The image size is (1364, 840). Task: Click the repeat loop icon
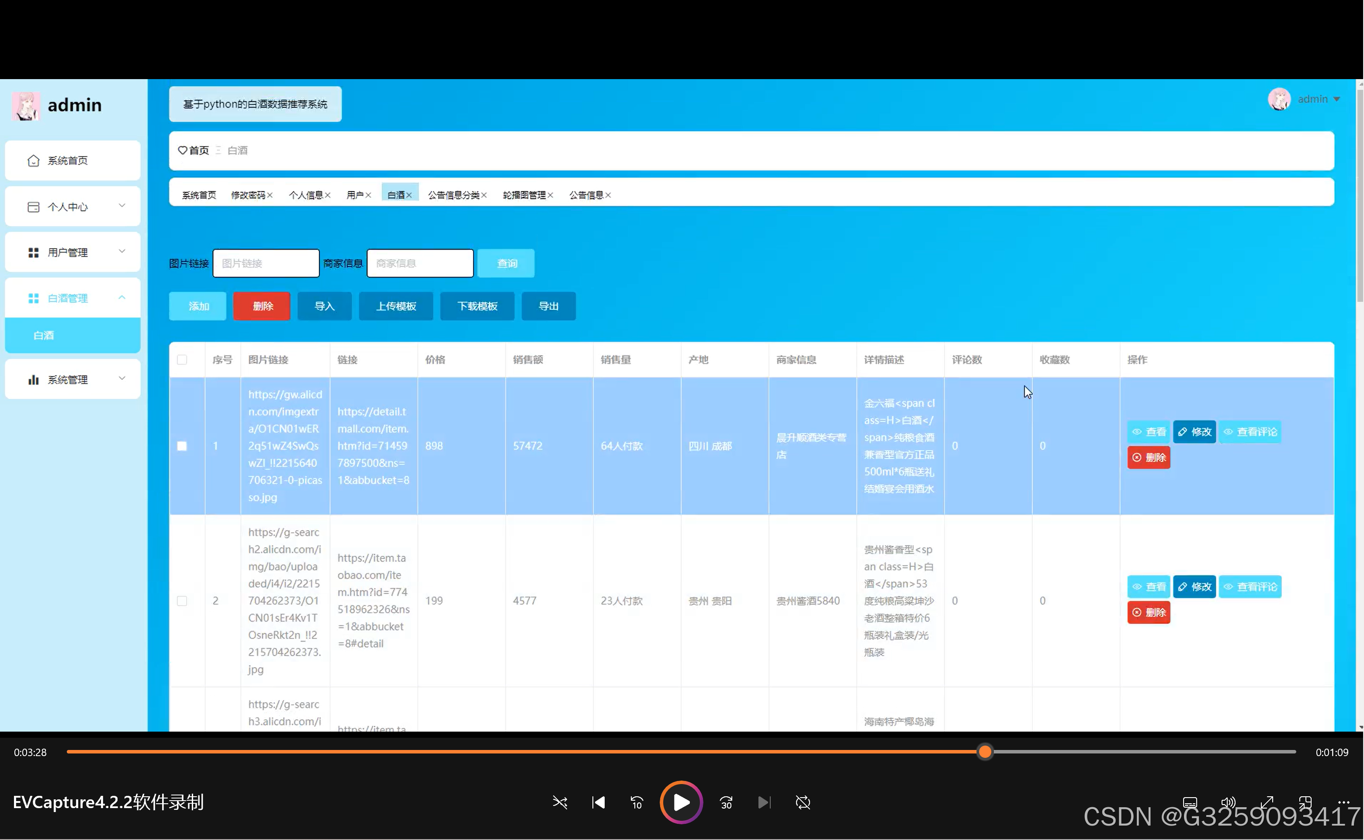pyautogui.click(x=803, y=802)
